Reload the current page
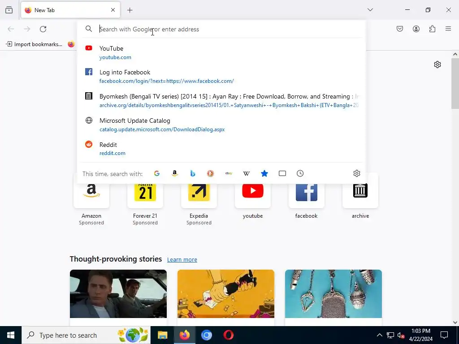The width and height of the screenshot is (459, 344). pyautogui.click(x=43, y=29)
